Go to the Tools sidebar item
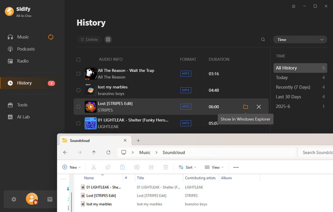Viewport: 333px width, 212px height. click(x=22, y=105)
